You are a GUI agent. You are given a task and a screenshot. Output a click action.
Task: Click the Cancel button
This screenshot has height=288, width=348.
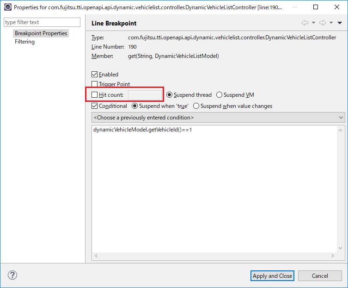pyautogui.click(x=320, y=276)
